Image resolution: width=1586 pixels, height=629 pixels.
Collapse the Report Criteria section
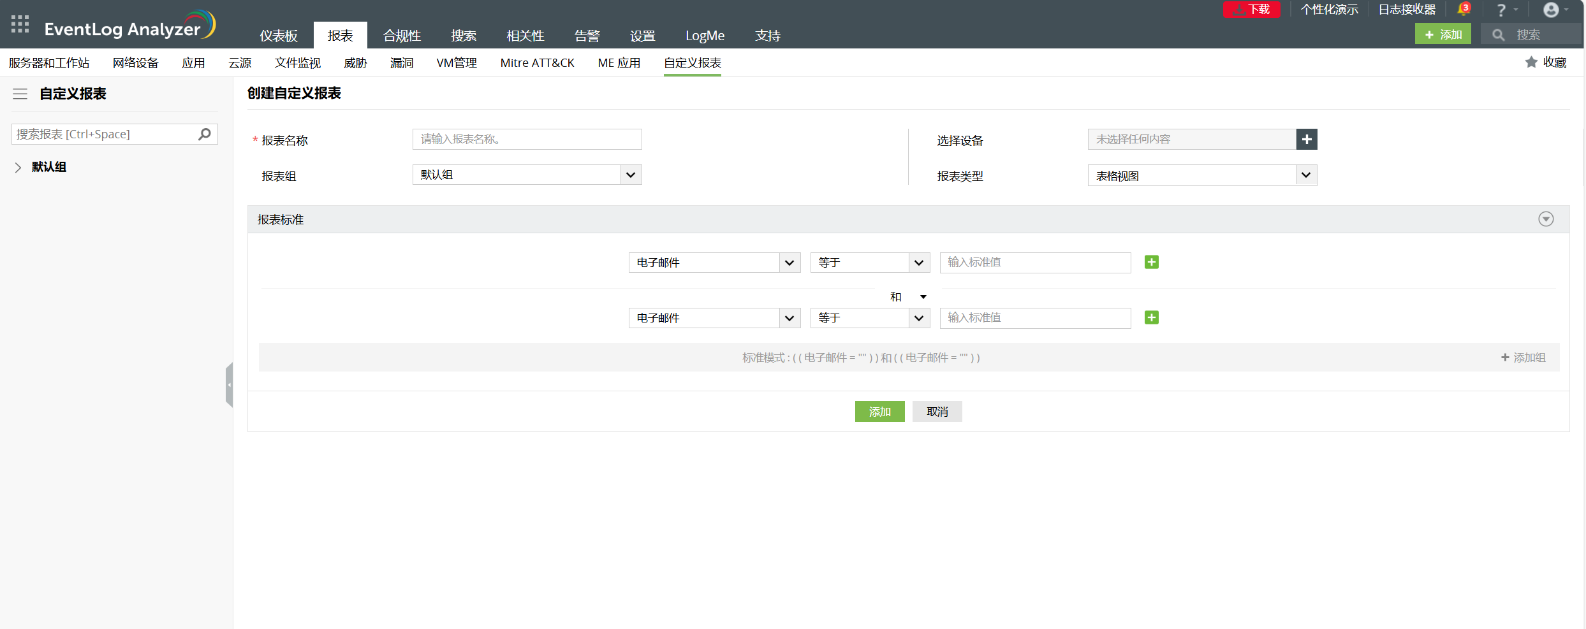pos(1546,219)
